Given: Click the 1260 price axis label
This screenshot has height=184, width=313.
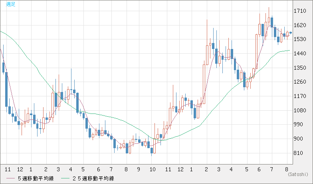Looking at the screenshot, I should pyautogui.click(x=300, y=82).
